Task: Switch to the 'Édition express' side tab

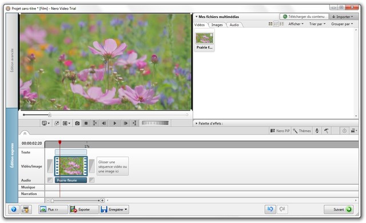Action: [12, 156]
